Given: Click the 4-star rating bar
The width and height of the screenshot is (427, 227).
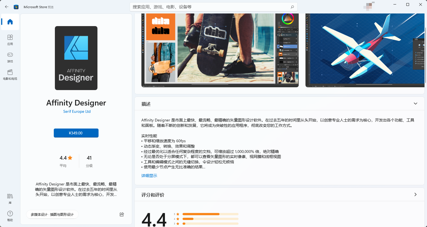Looking at the screenshot, I should click(210, 219).
